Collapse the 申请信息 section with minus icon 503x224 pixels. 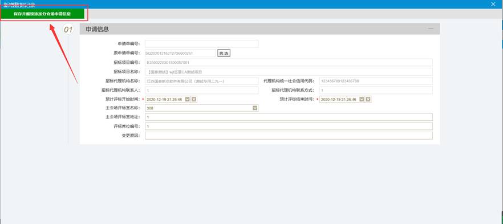pos(431,28)
